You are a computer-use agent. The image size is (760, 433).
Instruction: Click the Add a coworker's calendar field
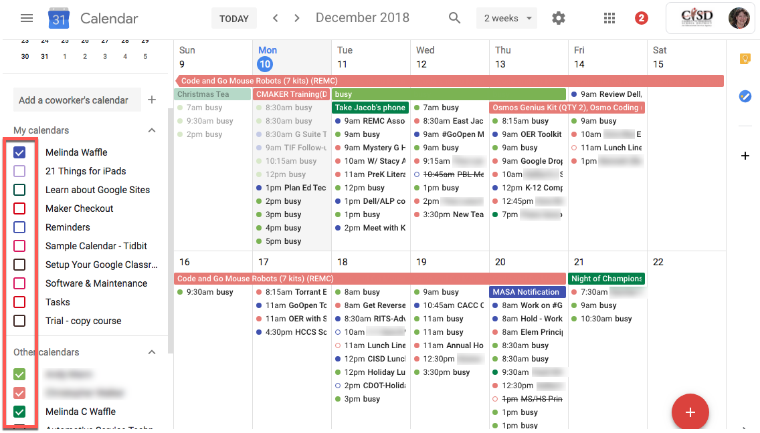tap(76, 100)
